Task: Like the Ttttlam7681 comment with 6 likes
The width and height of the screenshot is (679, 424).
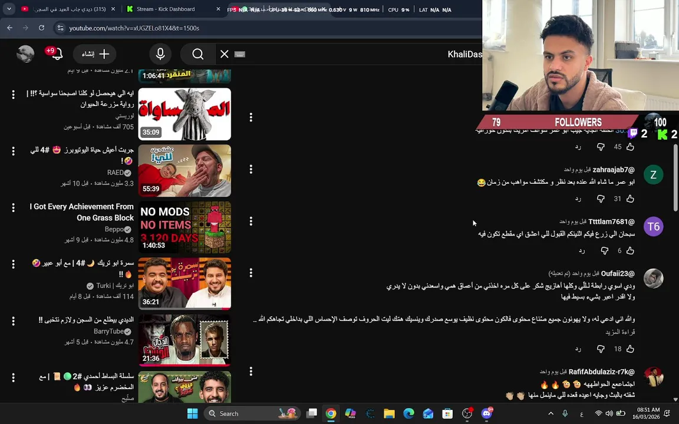Action: 630,250
